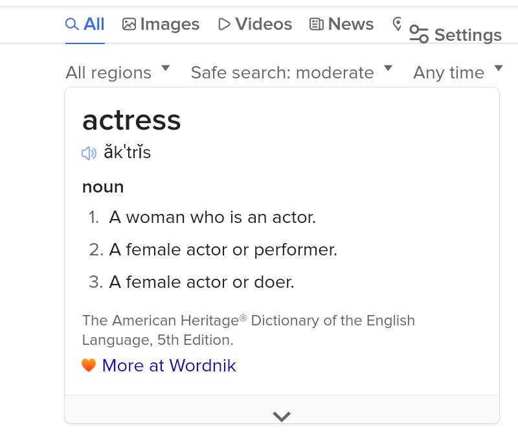Click the definition "A woman who is an actor"
Viewport: 518px width, 433px height.
pos(212,217)
